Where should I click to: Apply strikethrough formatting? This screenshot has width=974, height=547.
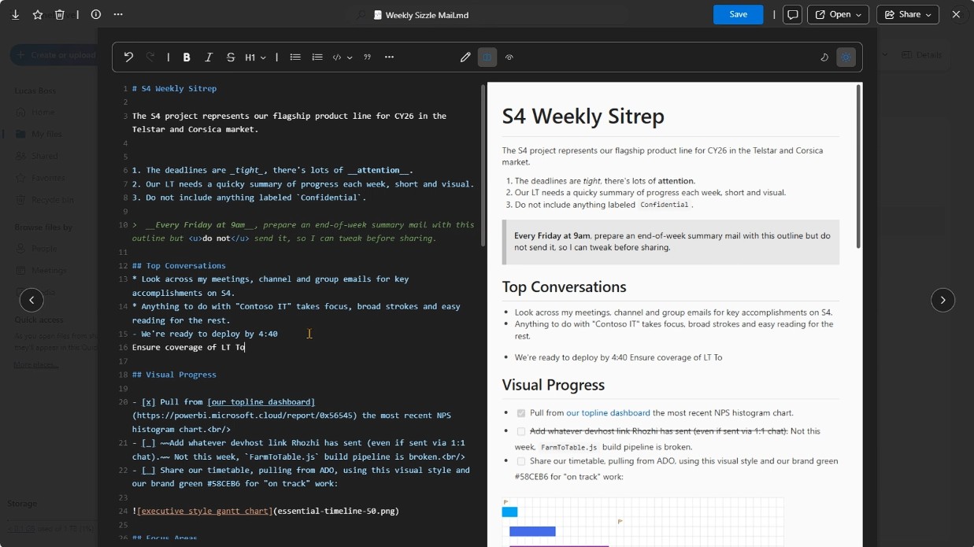tap(231, 57)
